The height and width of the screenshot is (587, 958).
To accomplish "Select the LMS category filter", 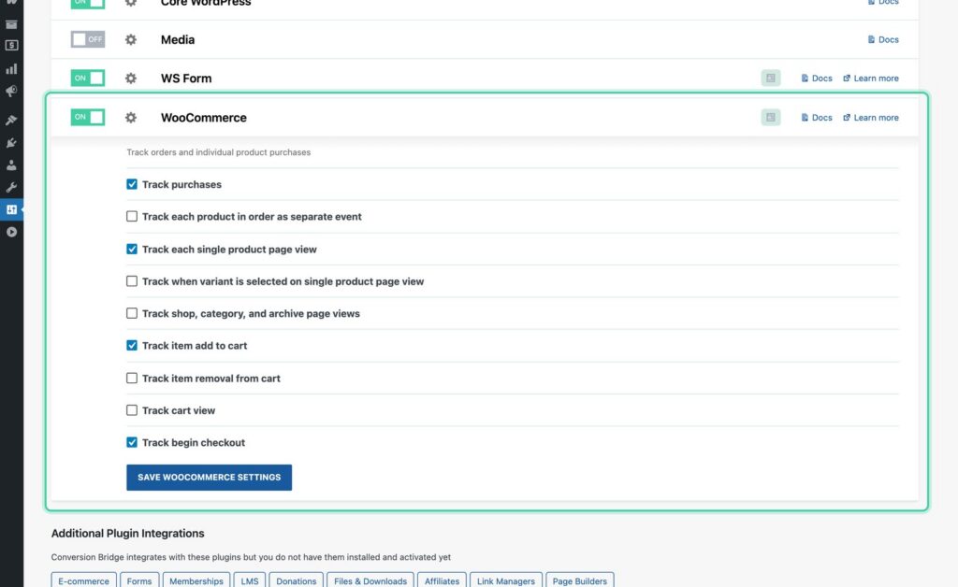I will pyautogui.click(x=249, y=580).
